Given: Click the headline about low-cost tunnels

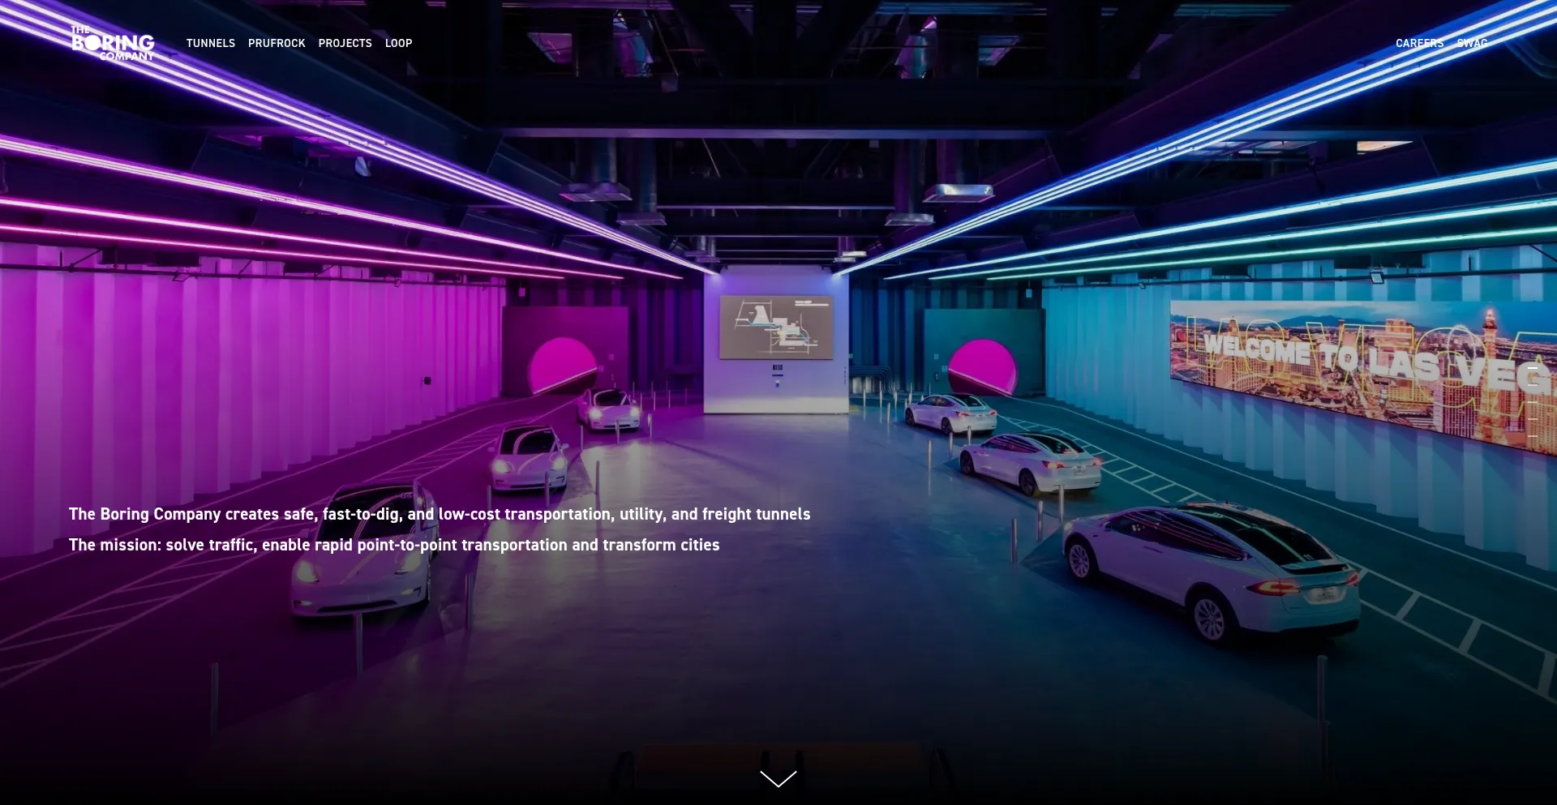Looking at the screenshot, I should [x=439, y=514].
